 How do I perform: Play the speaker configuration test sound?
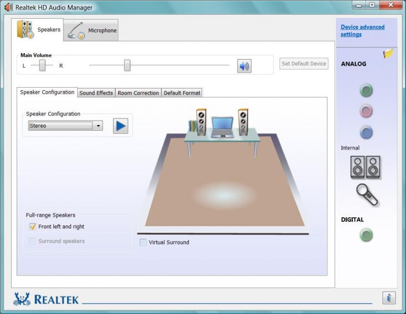coord(121,126)
